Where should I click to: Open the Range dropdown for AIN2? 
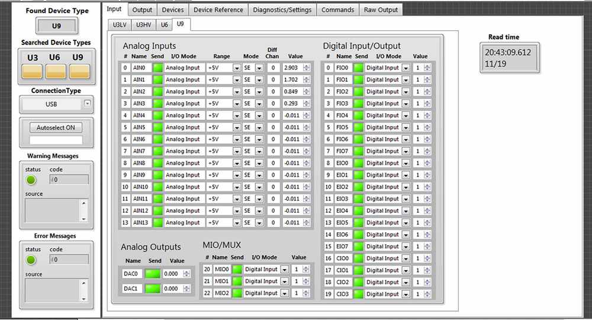[x=237, y=92]
